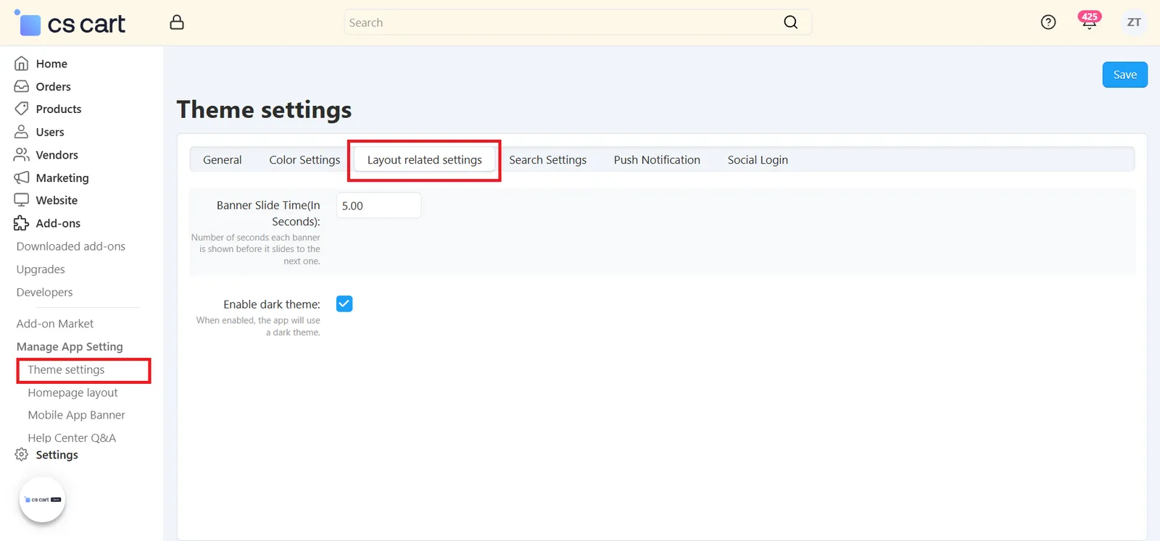This screenshot has width=1160, height=541.
Task: Disable the Enable dark theme checkbox
Action: coord(344,304)
